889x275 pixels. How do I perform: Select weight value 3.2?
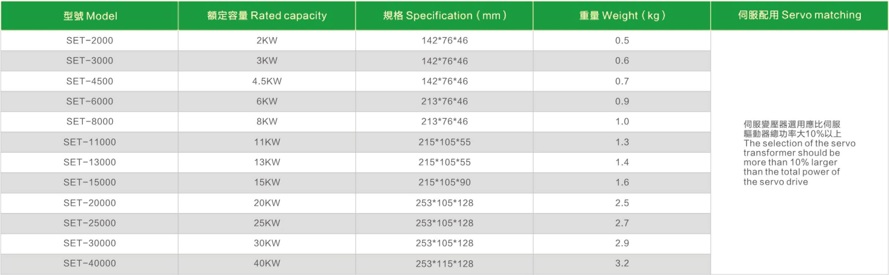pyautogui.click(x=622, y=264)
